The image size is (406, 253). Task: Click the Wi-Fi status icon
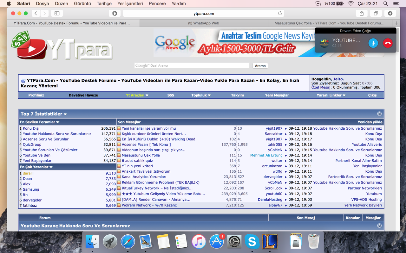[x=350, y=3]
